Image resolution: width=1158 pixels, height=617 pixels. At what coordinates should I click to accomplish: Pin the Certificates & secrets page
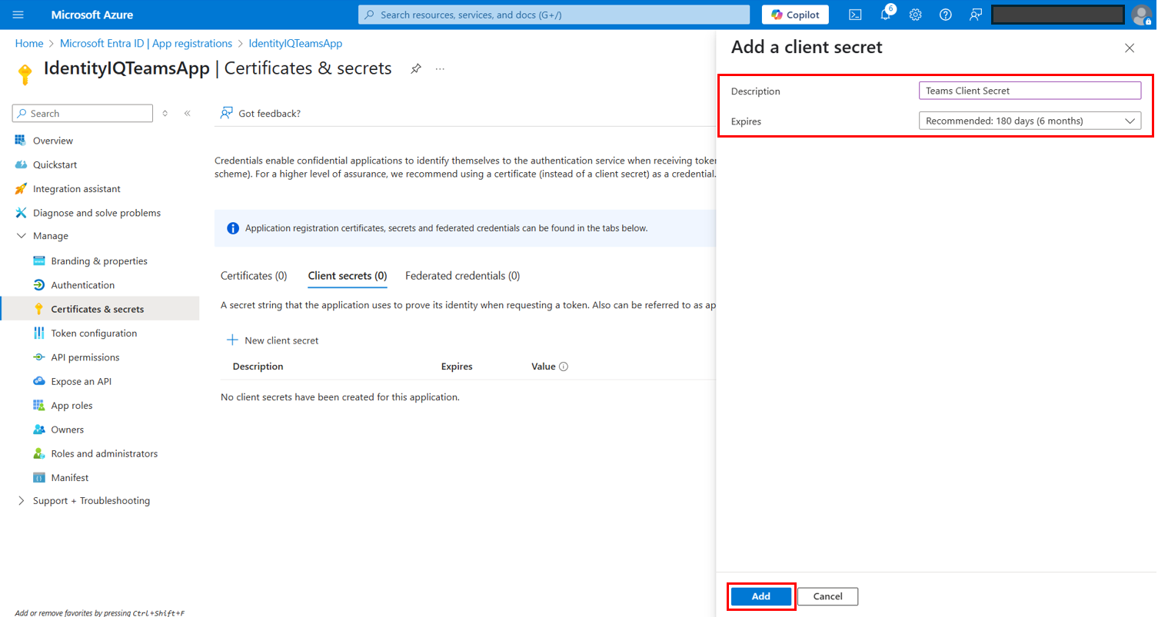tap(415, 69)
